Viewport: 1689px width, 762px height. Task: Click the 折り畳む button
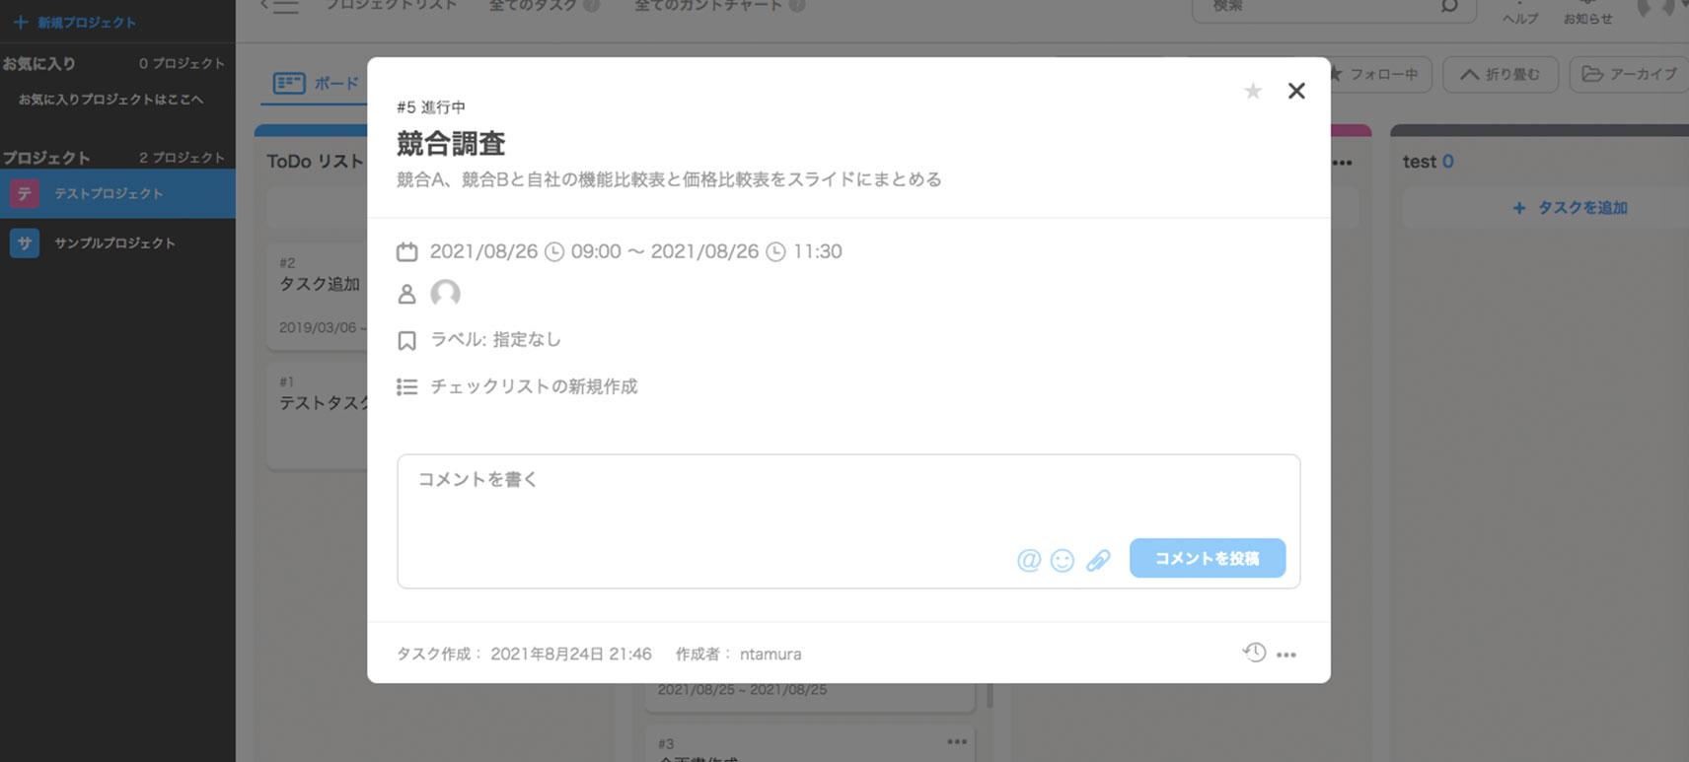coord(1500,74)
